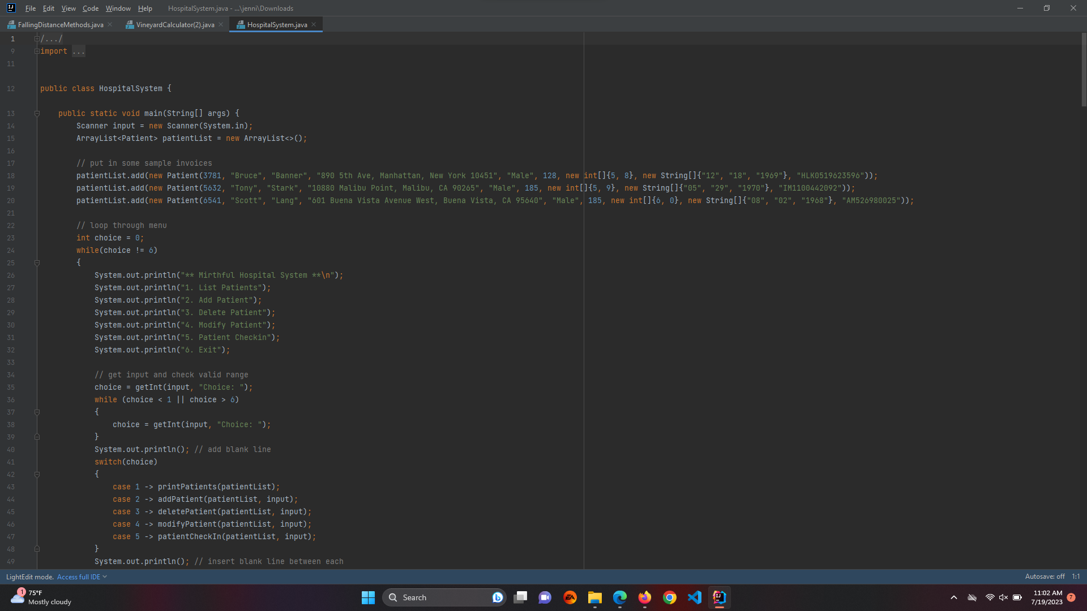Close the FallingDistanceMethods.java tab

pyautogui.click(x=110, y=24)
